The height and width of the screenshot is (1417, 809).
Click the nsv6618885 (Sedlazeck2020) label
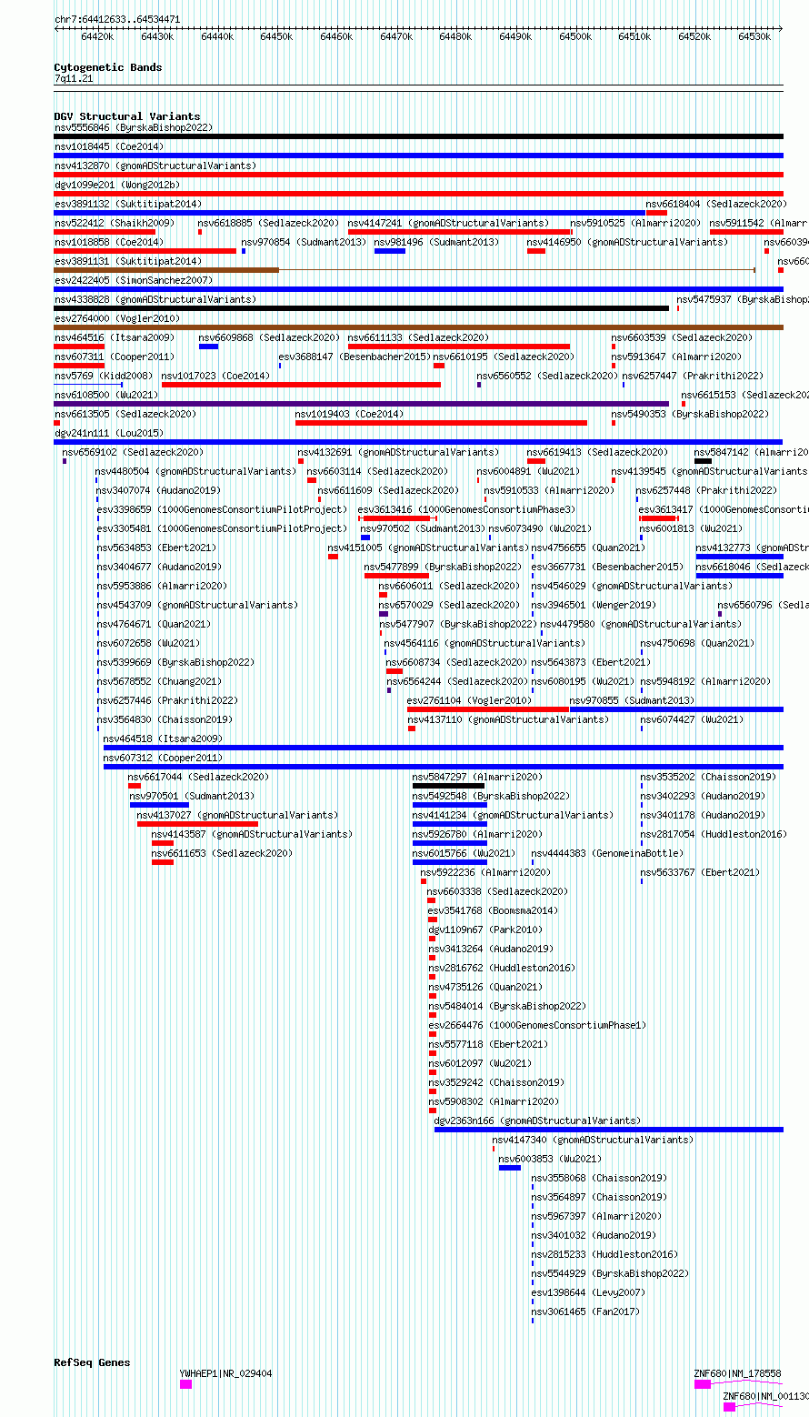(268, 223)
